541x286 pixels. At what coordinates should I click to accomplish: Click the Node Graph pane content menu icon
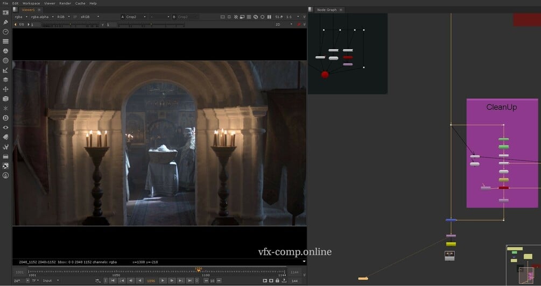(311, 10)
